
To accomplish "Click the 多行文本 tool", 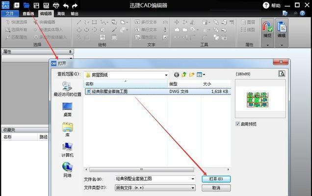I will [x=146, y=22].
